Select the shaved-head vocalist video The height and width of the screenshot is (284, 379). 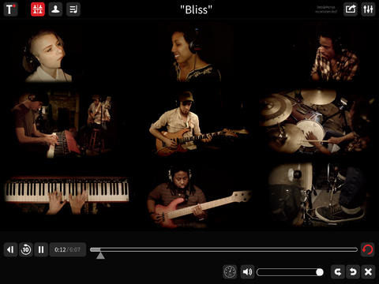[47, 56]
